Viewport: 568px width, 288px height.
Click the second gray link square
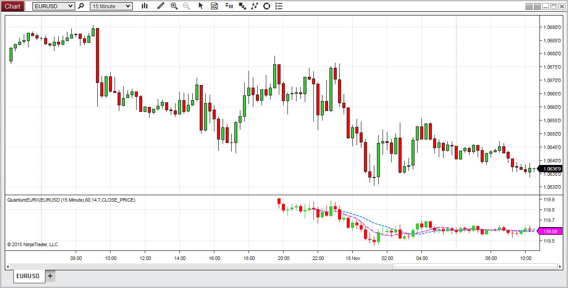coord(537,6)
